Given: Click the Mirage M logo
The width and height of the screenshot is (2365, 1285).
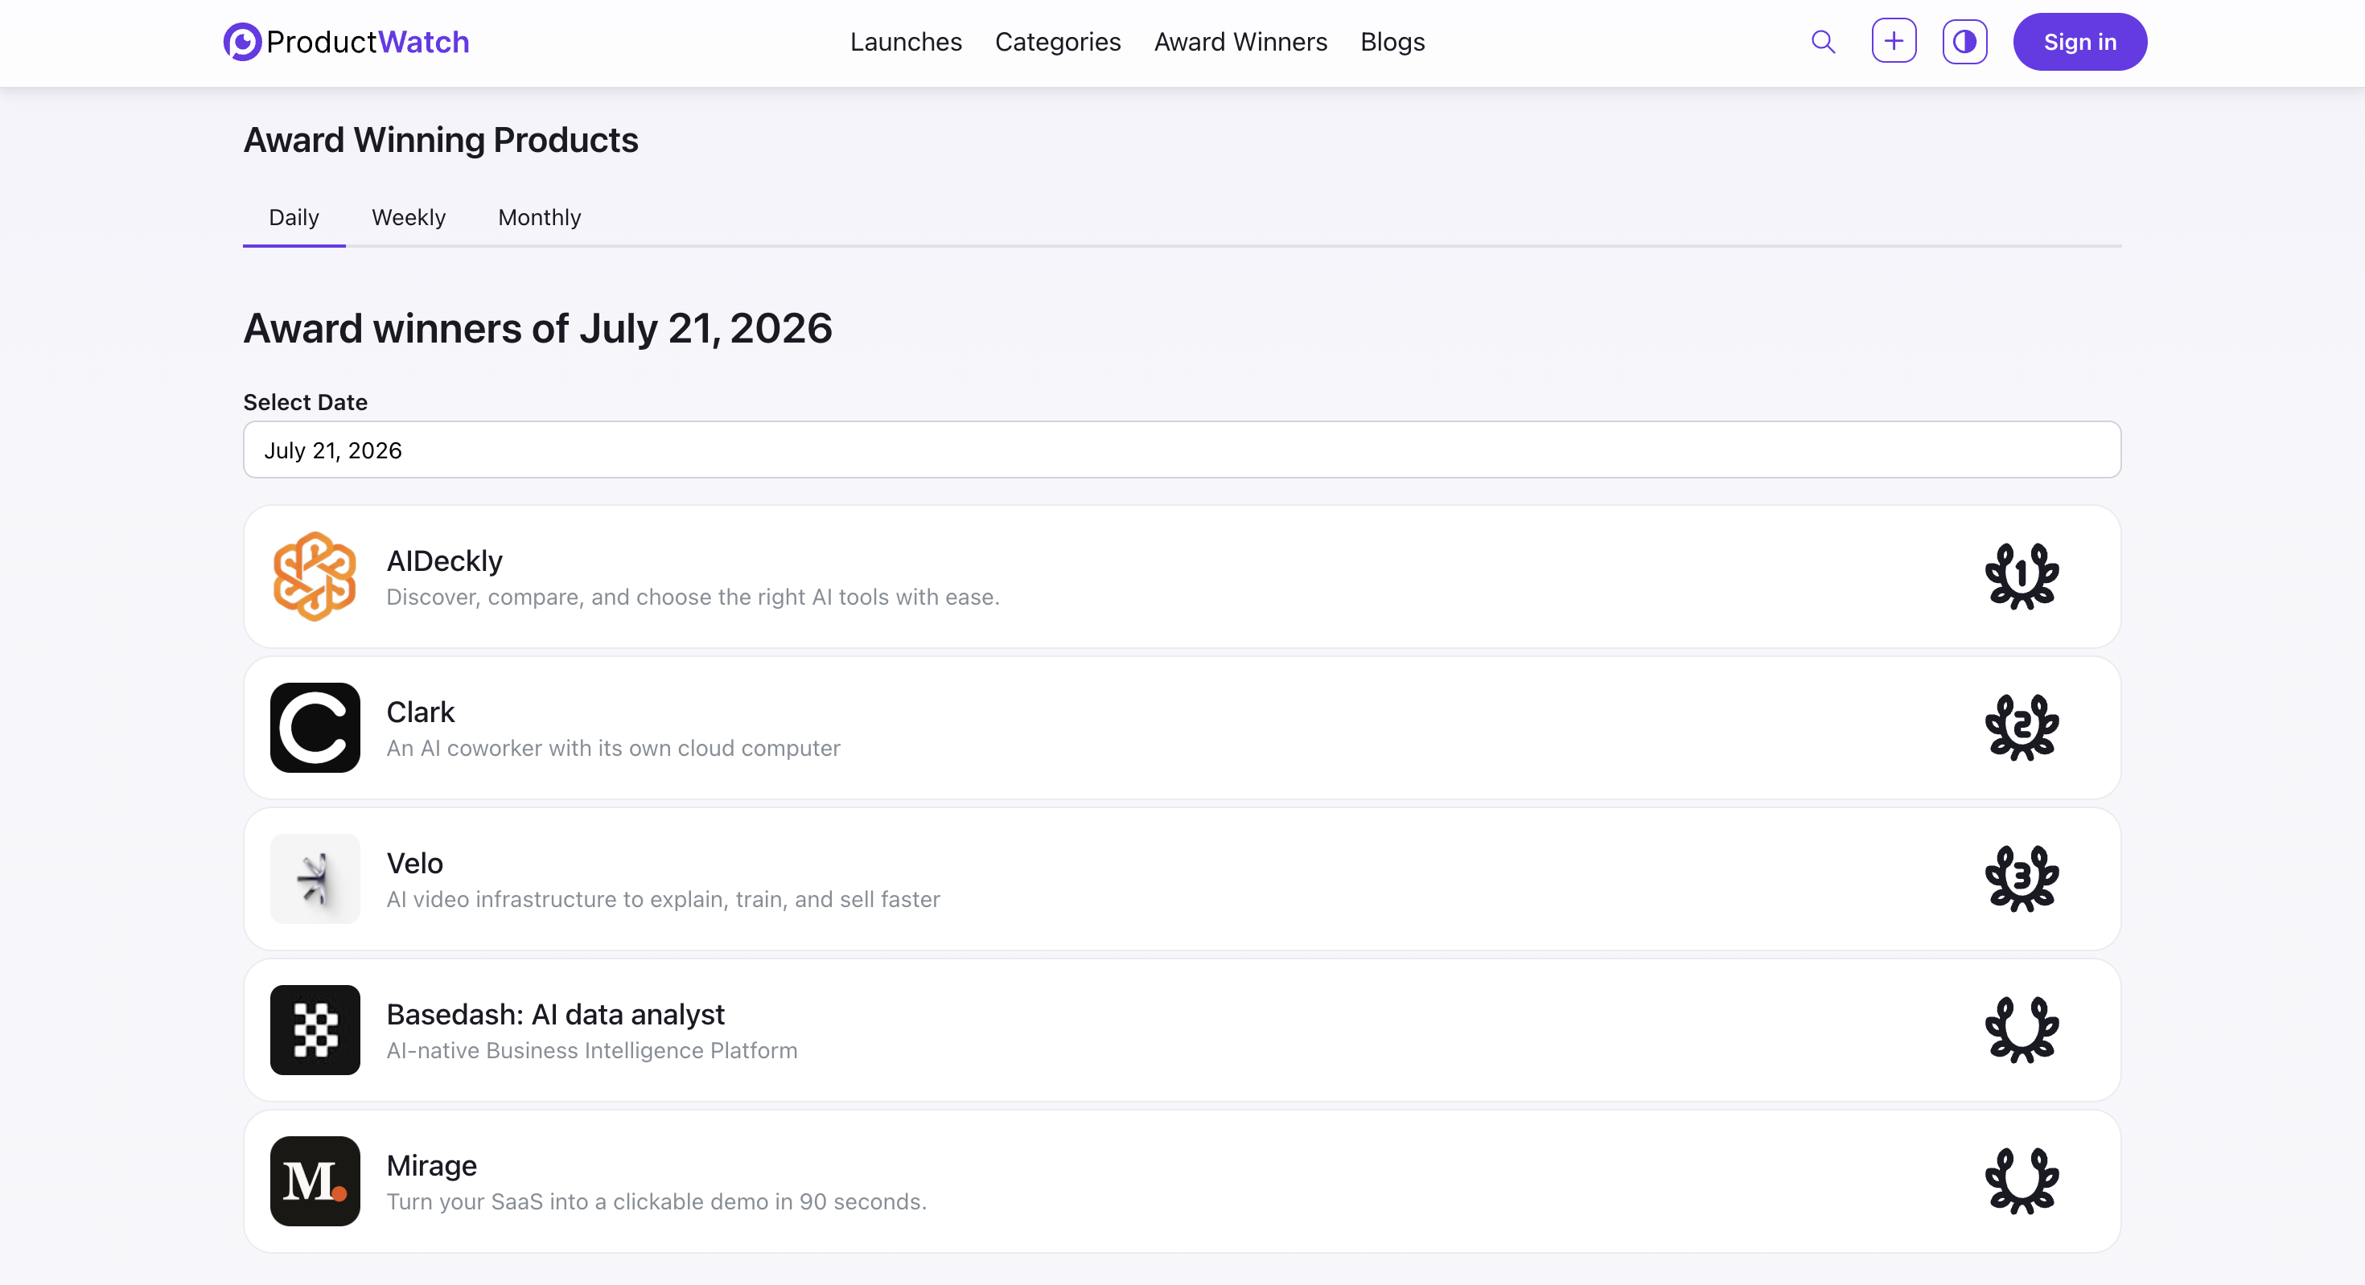Looking at the screenshot, I should (x=315, y=1181).
